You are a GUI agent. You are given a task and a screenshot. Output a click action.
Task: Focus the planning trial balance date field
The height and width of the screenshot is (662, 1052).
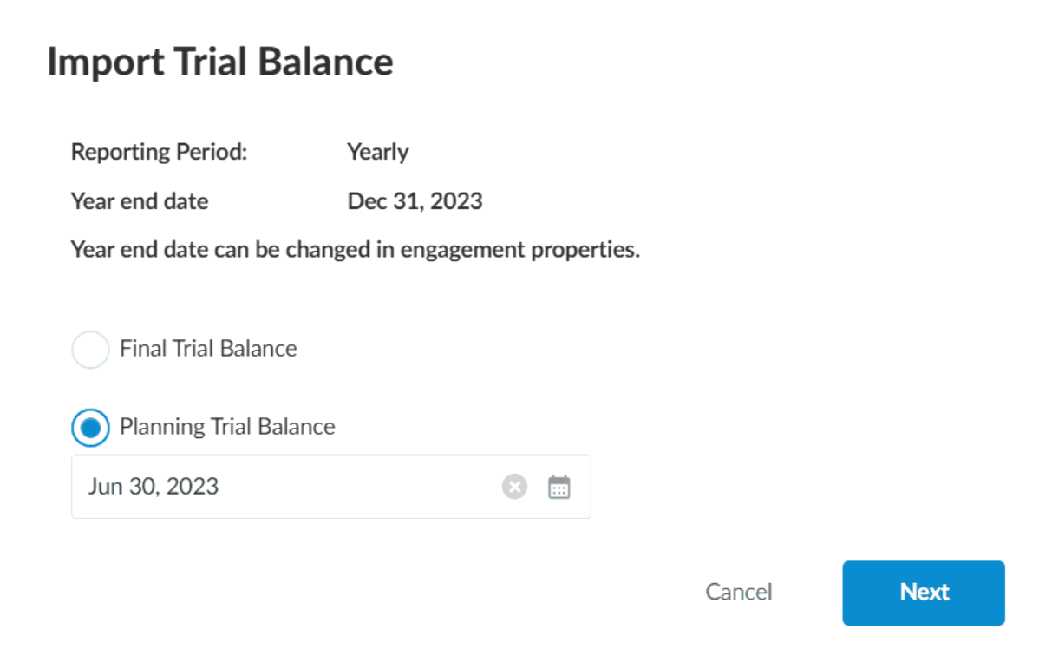coord(260,487)
